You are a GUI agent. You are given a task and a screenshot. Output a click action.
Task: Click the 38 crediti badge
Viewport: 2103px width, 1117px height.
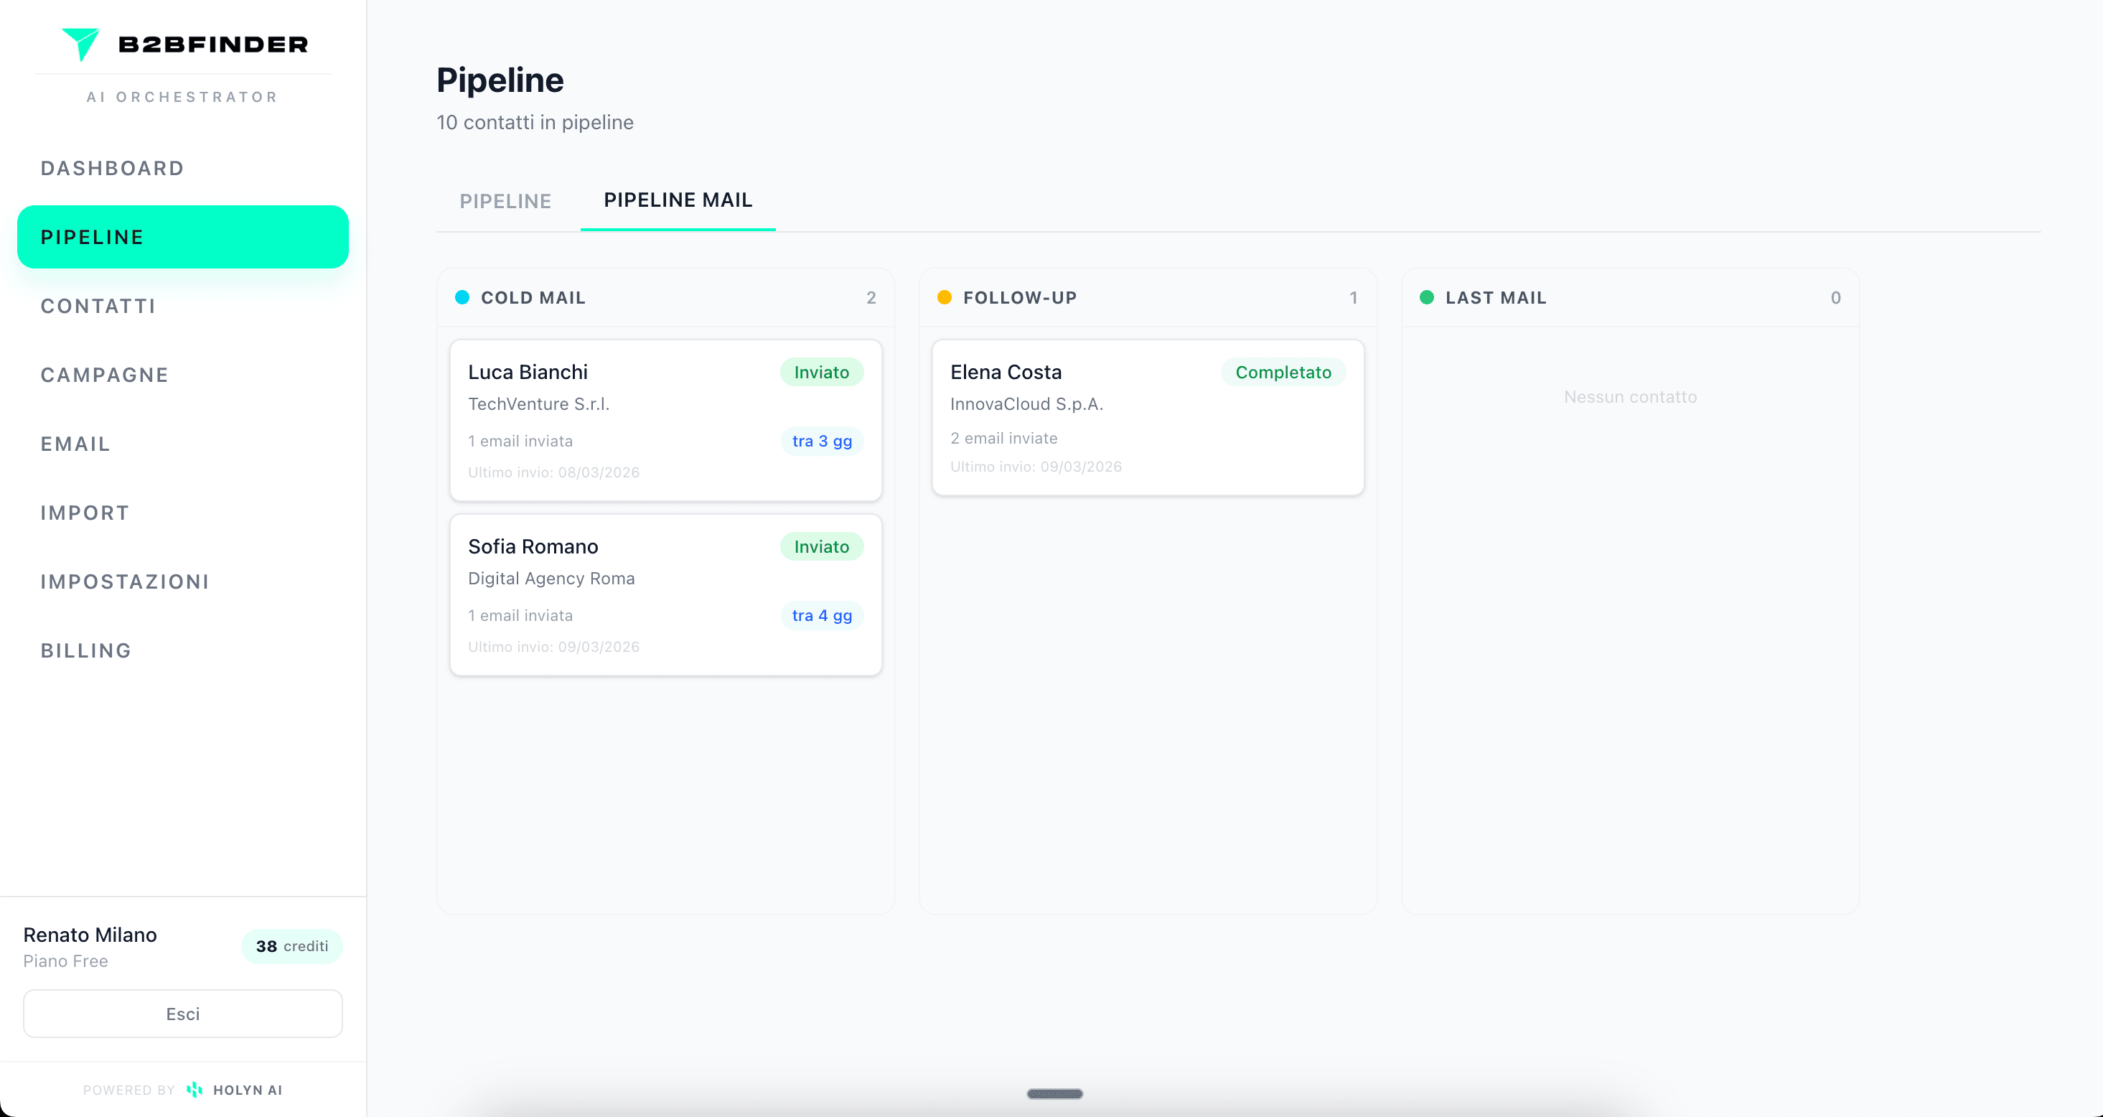click(x=291, y=945)
